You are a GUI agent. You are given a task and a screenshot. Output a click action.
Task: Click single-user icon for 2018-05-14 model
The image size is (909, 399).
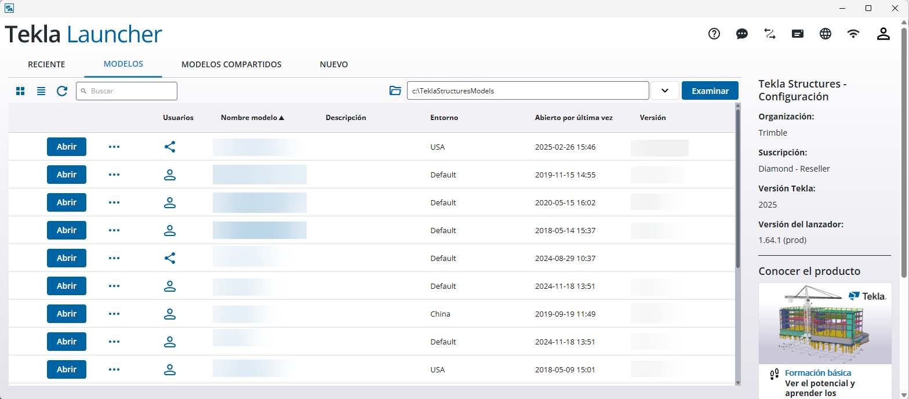point(170,230)
